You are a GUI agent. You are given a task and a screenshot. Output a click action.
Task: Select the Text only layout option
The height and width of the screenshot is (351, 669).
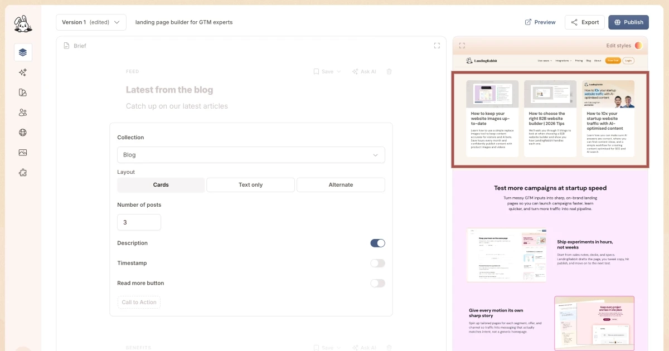click(x=250, y=185)
